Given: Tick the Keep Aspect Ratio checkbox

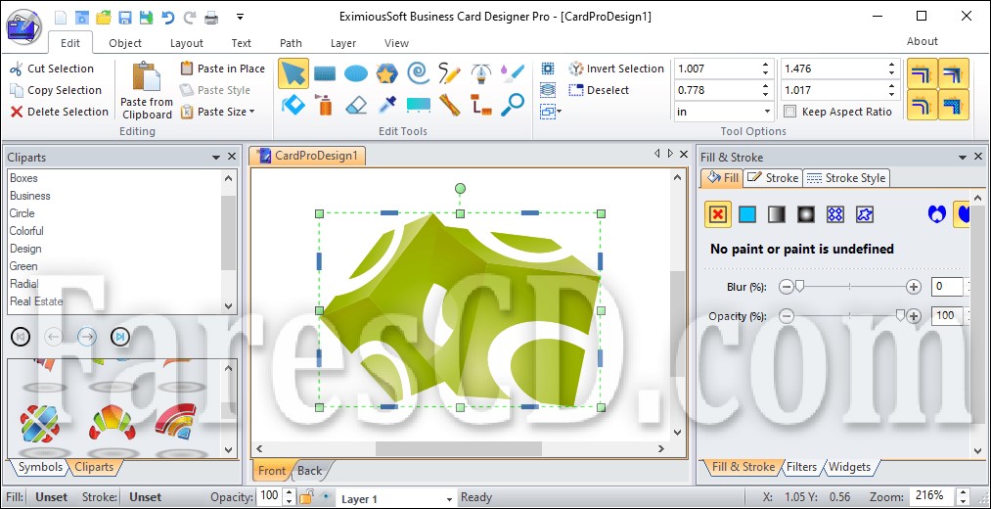Looking at the screenshot, I should pyautogui.click(x=789, y=112).
